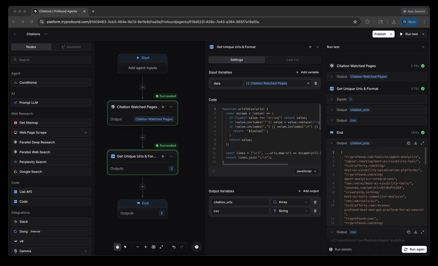The image size is (438, 266).
Task: Select the Conditional node in sidebar
Action: [51, 82]
